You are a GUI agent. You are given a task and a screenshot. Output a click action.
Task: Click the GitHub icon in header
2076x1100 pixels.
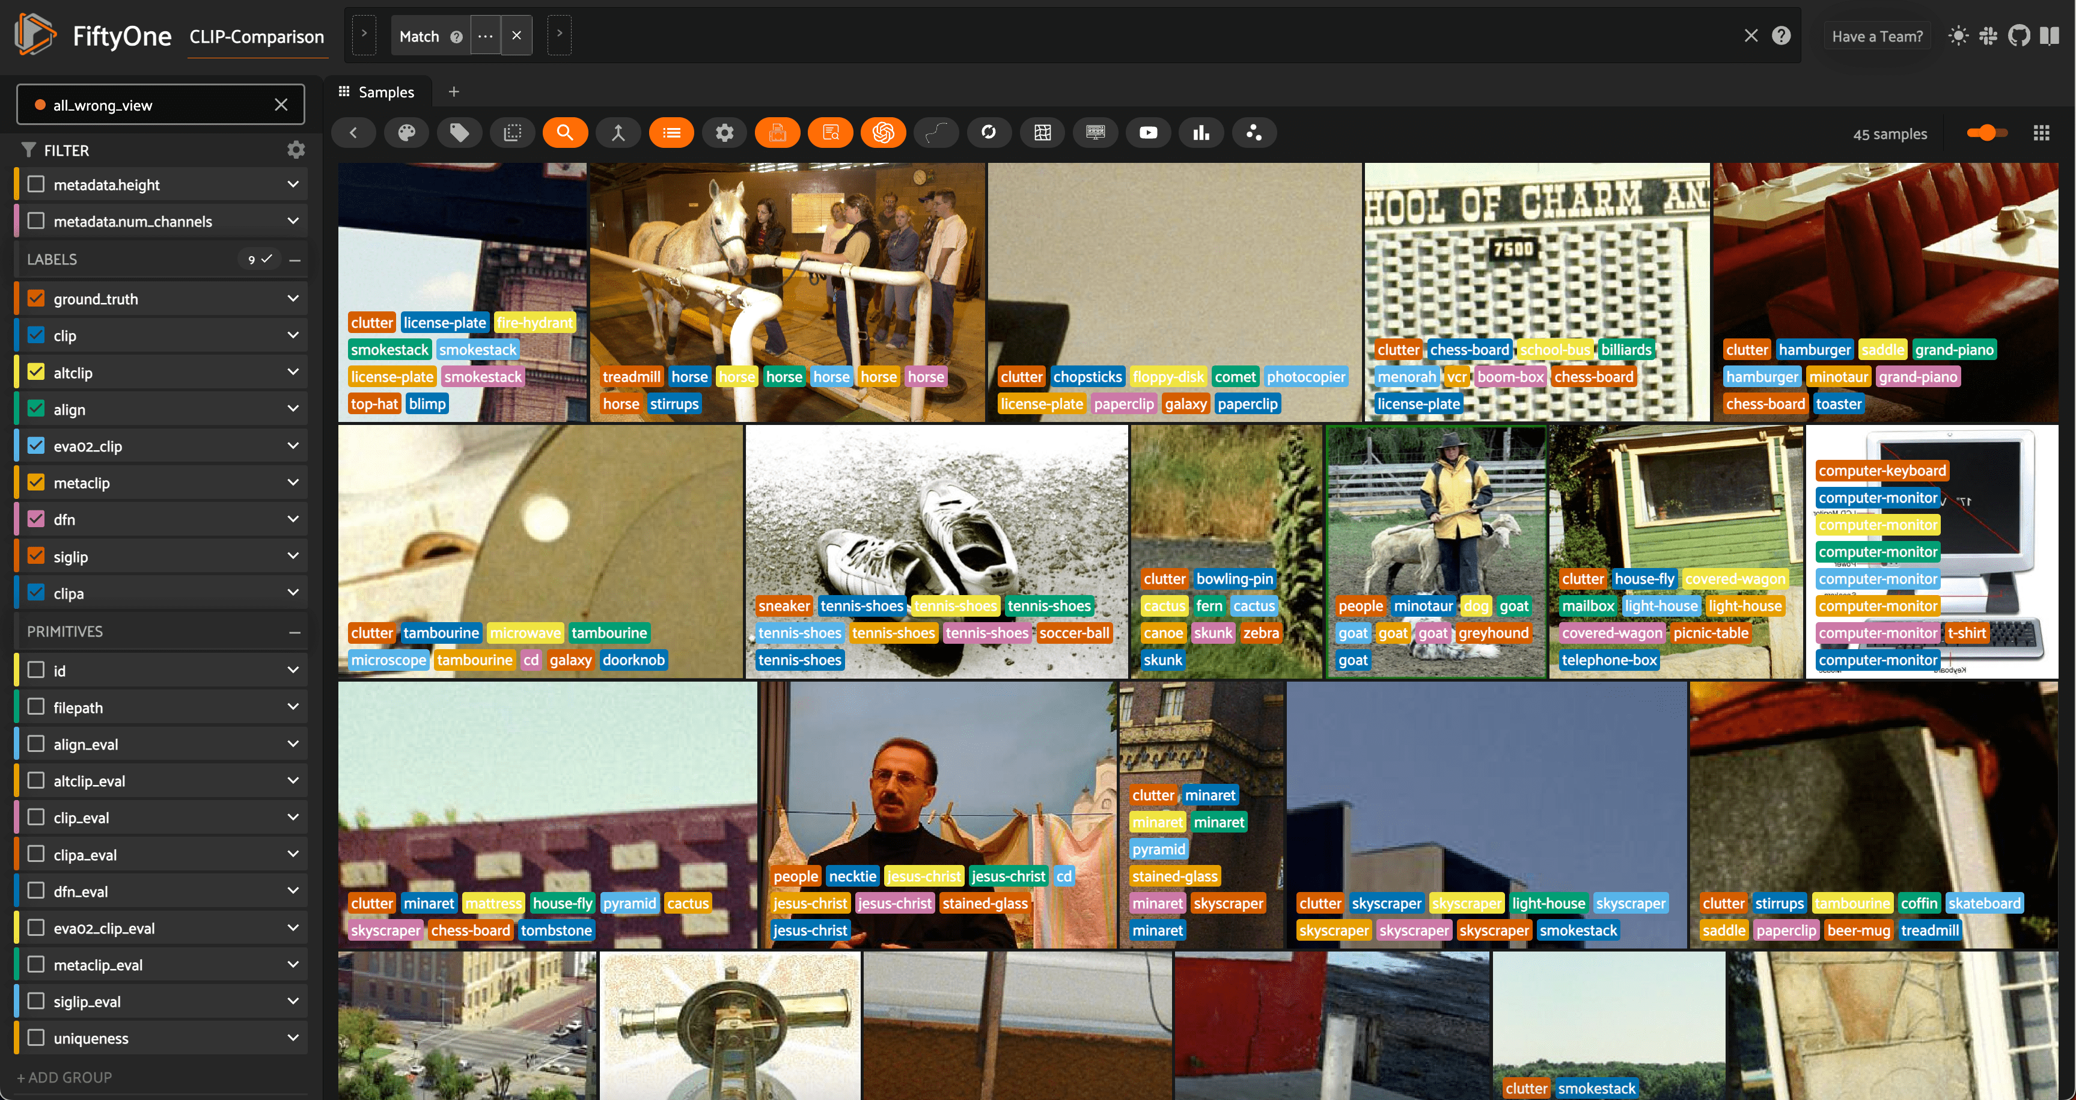[x=2018, y=36]
